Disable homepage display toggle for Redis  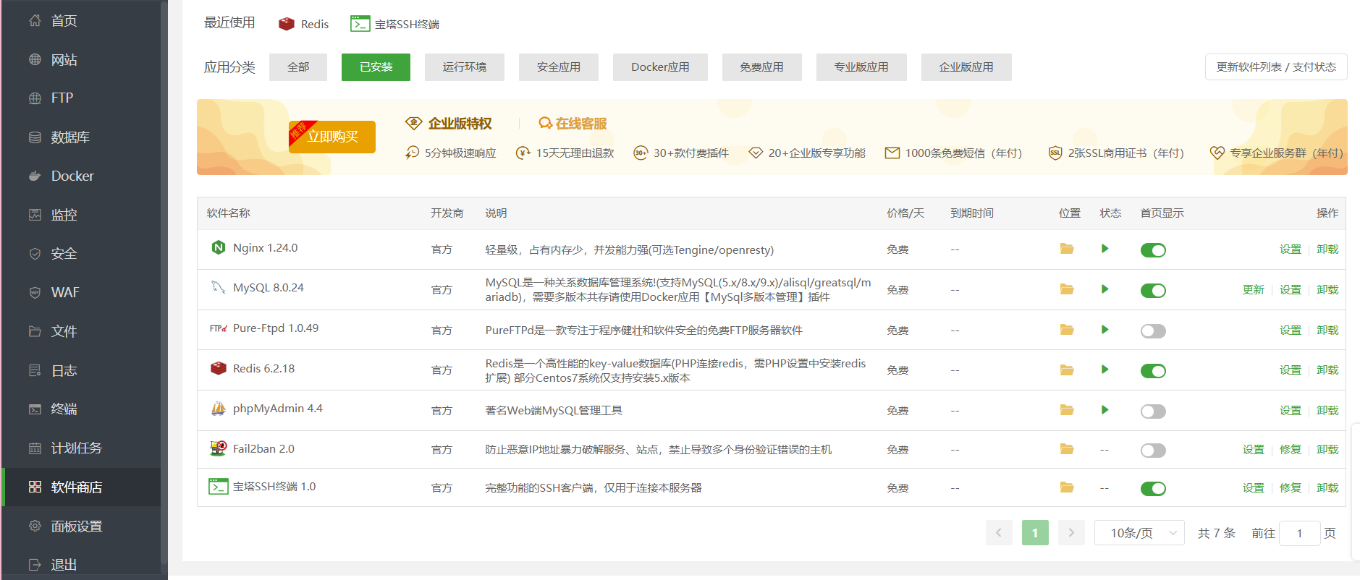(1153, 371)
